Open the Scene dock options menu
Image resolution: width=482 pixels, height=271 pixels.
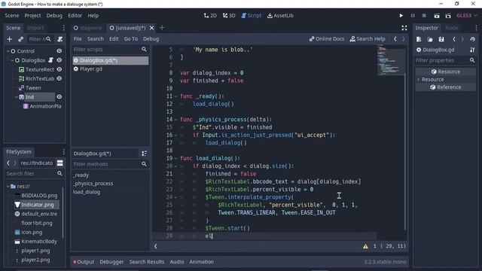[x=63, y=28]
